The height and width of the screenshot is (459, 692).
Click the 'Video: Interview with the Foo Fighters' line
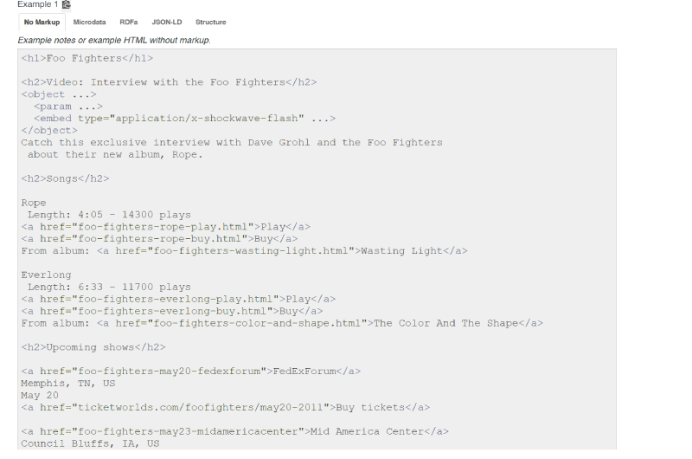pyautogui.click(x=169, y=82)
